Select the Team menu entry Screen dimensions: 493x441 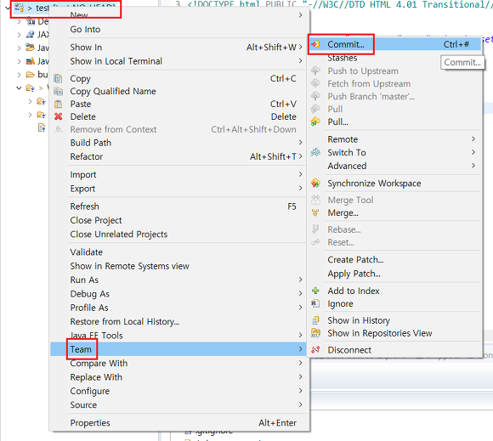tap(179, 349)
